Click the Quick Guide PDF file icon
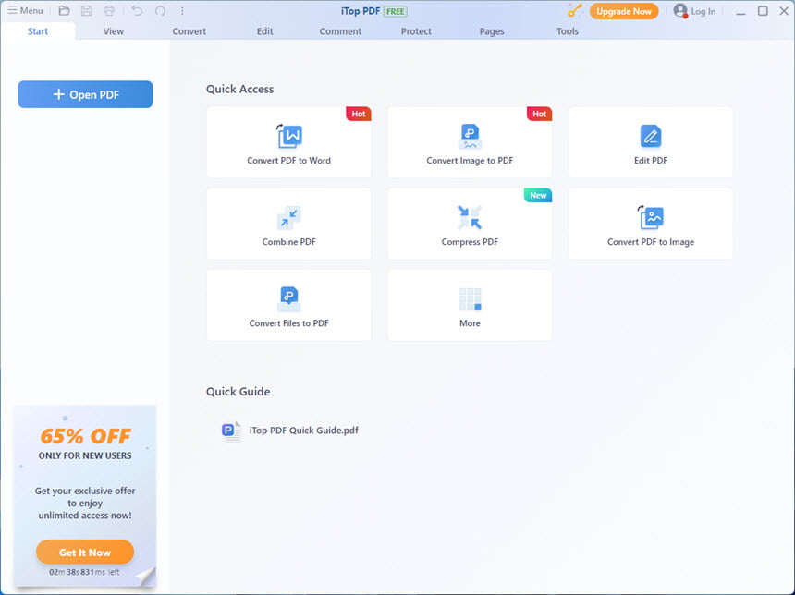 [x=231, y=431]
